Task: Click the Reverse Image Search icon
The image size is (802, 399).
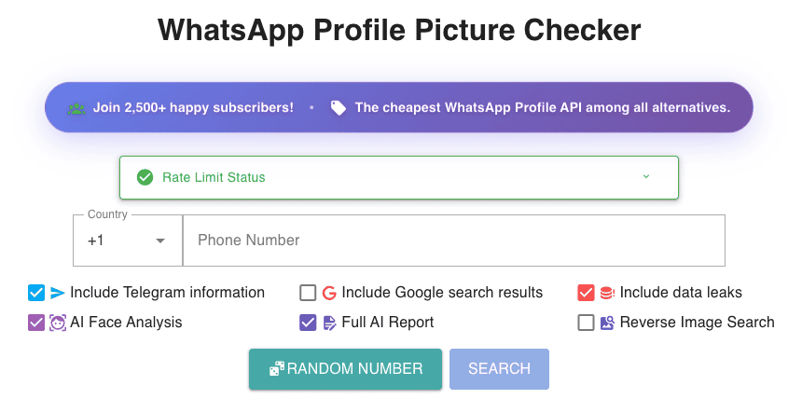Action: coord(607,323)
